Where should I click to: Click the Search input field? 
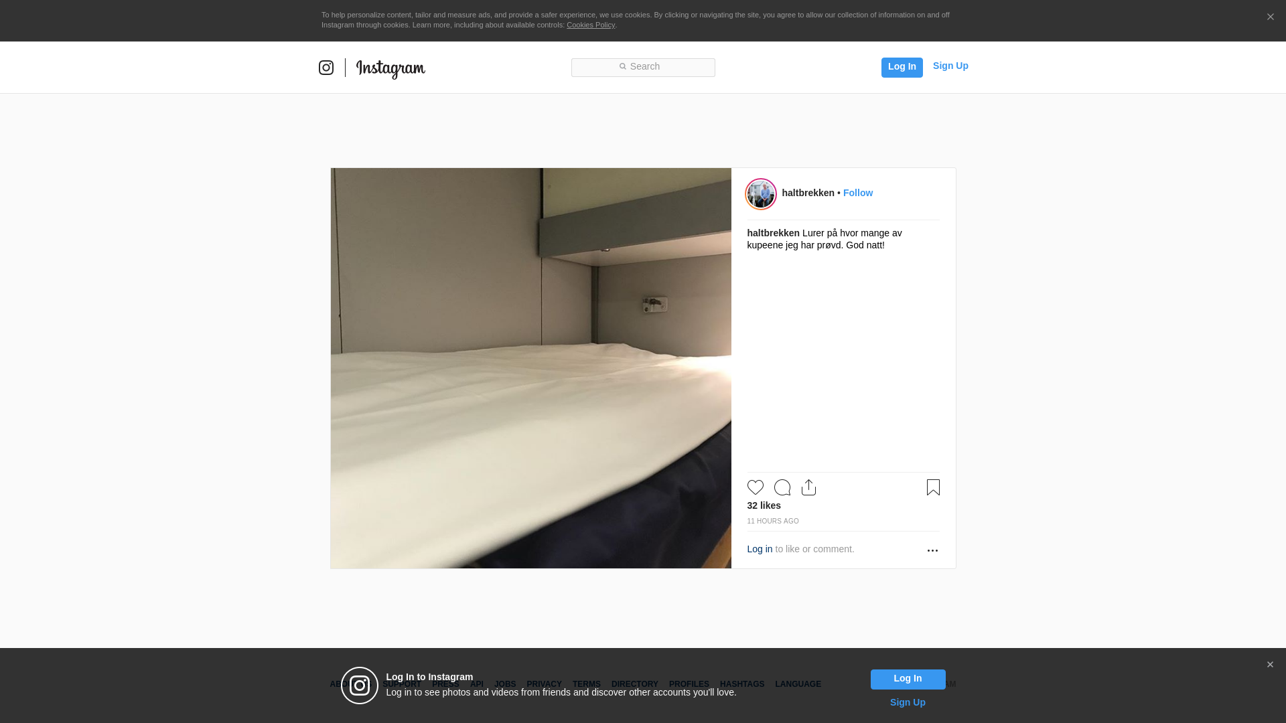coord(643,67)
